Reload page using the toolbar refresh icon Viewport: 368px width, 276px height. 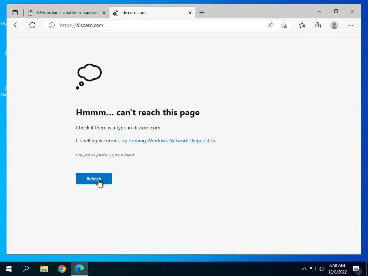[32, 25]
